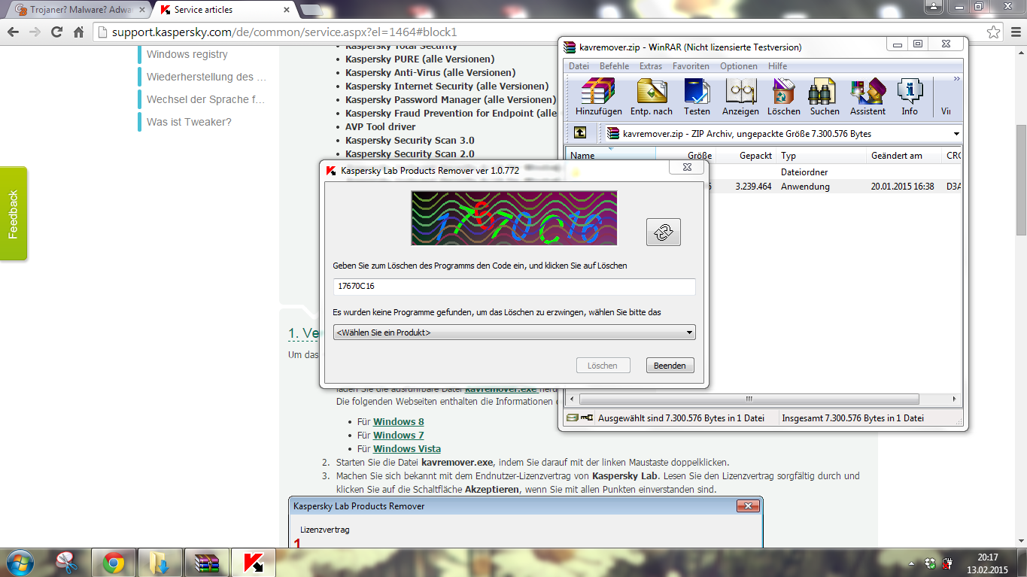Screen dimensions: 1027x577
Task: Click WinRAR Anzeigen toolbar icon
Action: click(740, 96)
